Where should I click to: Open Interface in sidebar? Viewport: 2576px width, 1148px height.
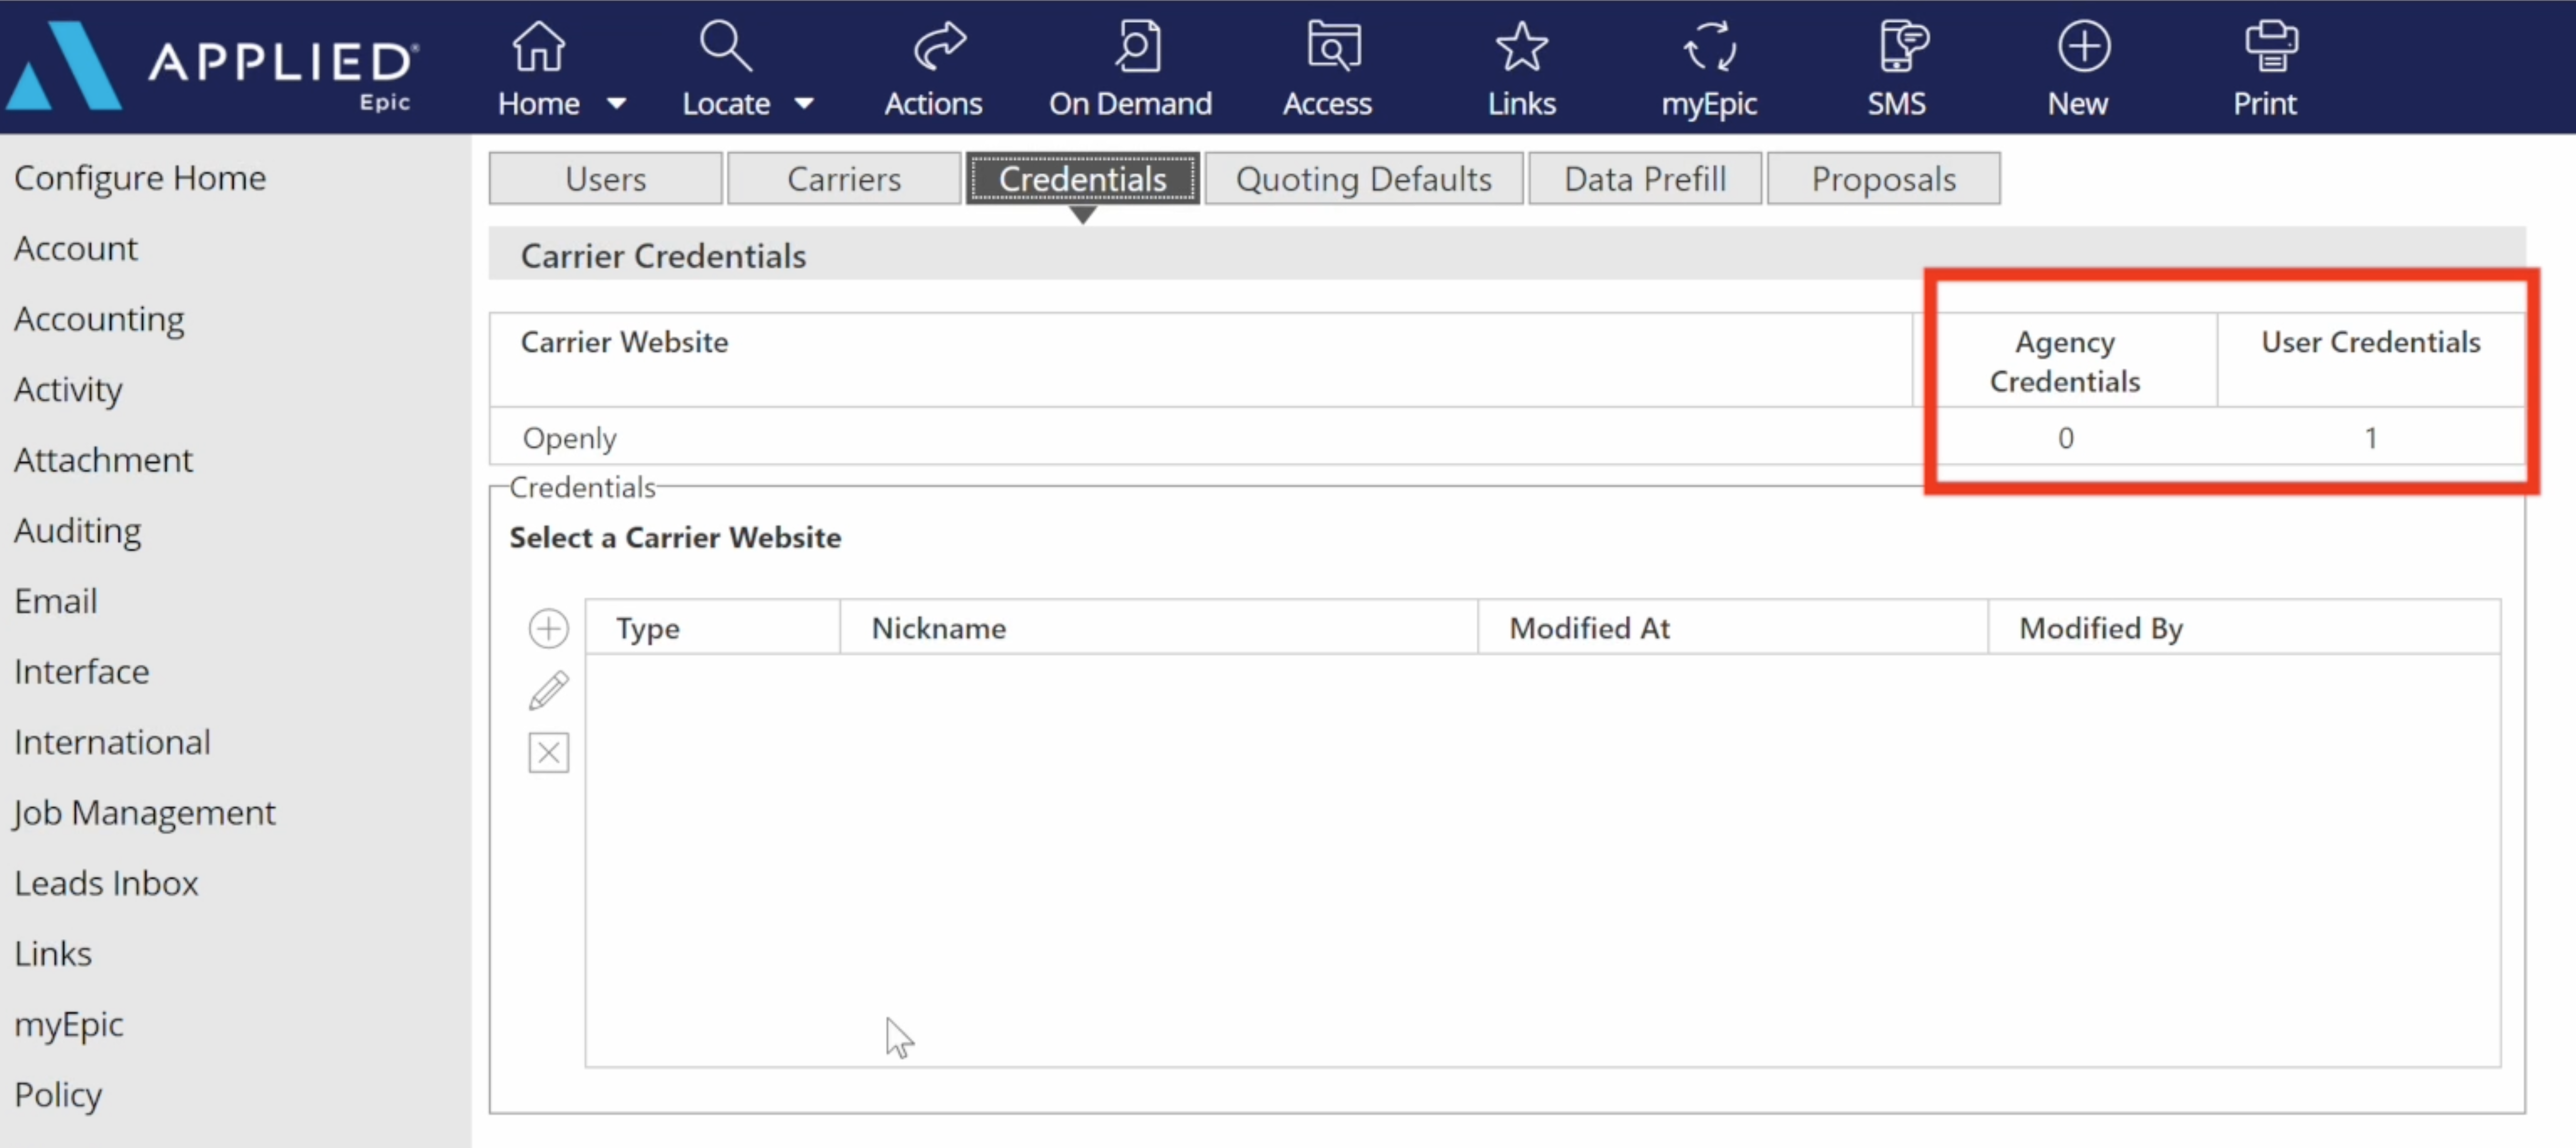tap(81, 671)
